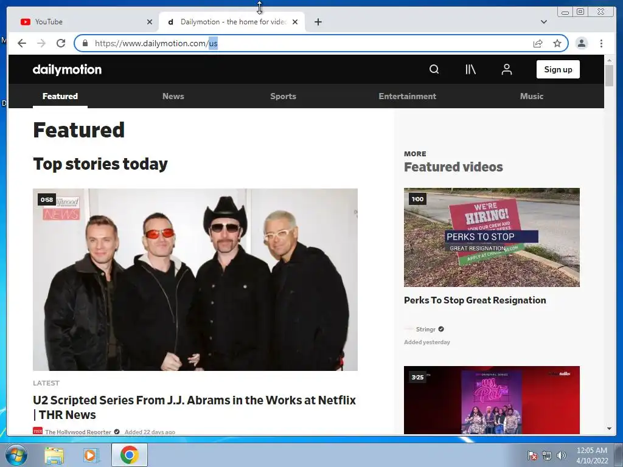Image resolution: width=623 pixels, height=467 pixels.
Task: Open the Featured category tab
Action: pos(60,96)
